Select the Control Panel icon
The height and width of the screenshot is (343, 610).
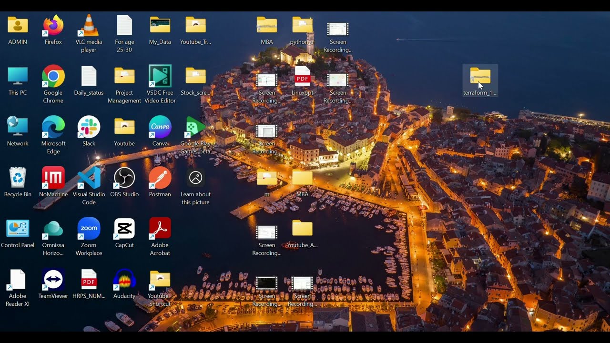pyautogui.click(x=18, y=233)
